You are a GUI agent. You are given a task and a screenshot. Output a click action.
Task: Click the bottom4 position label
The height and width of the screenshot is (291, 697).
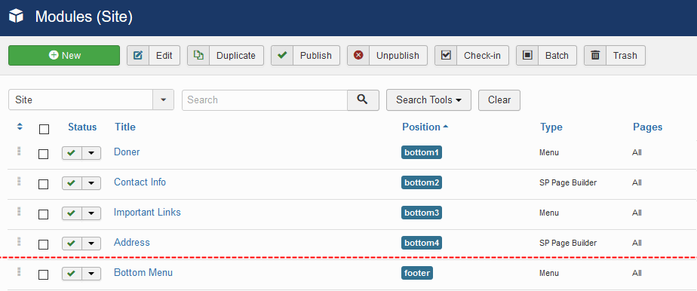422,243
